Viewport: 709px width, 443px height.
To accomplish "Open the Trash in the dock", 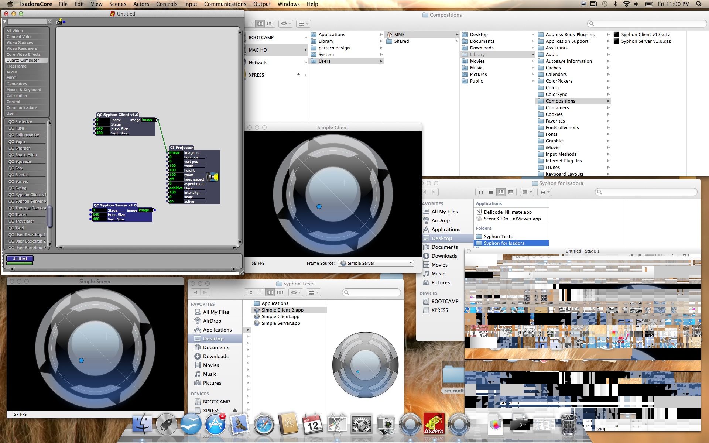I will tap(568, 424).
